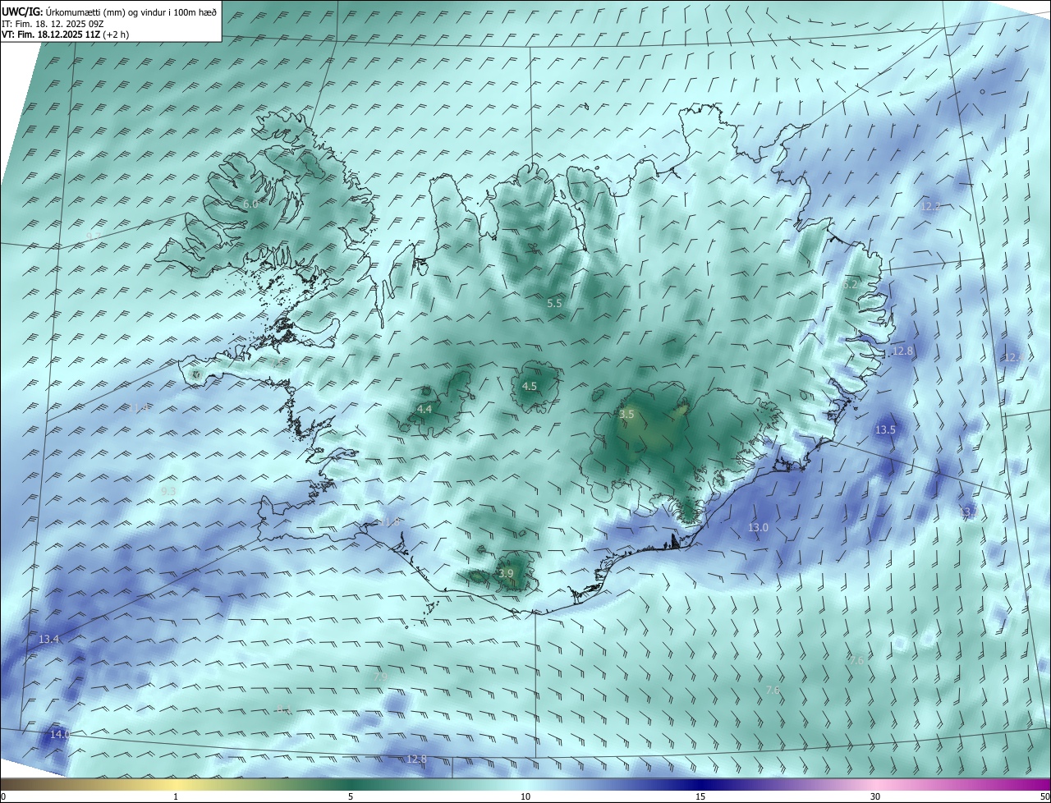Click the valid time 'VT: Fim. 18.12.2025 11Z (+2 h)'

(x=65, y=34)
